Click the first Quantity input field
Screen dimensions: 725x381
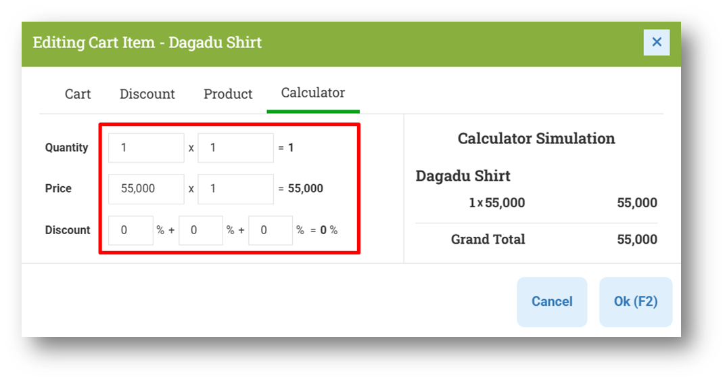tap(146, 148)
